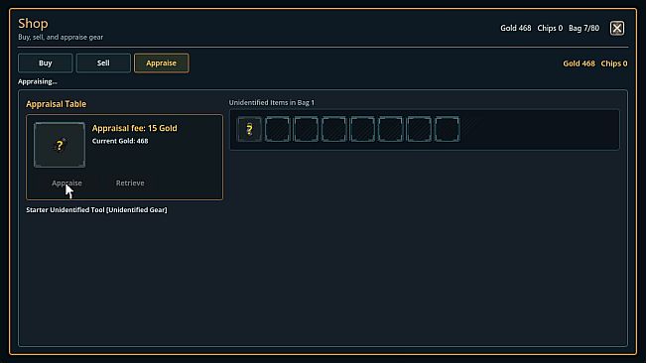Click 'Starter Unidentified Tool [Unidentified Gear]' label
646x363 pixels.
click(97, 210)
